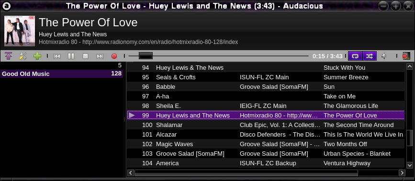Click the playlist scroll down arrow

point(409,165)
